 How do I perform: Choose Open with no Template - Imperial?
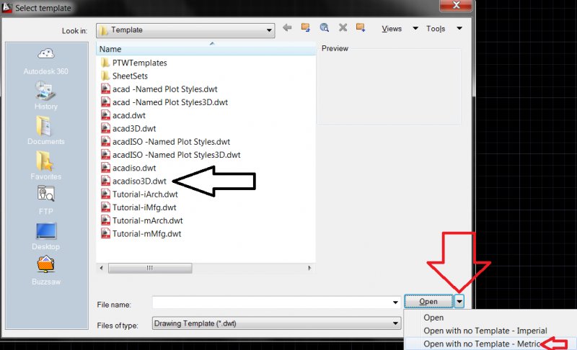pos(485,331)
